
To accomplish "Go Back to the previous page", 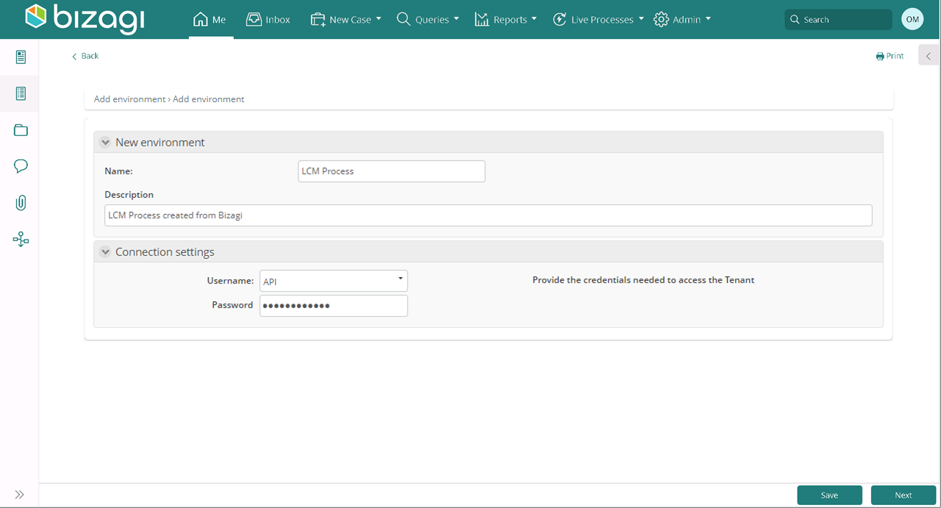I will click(85, 56).
